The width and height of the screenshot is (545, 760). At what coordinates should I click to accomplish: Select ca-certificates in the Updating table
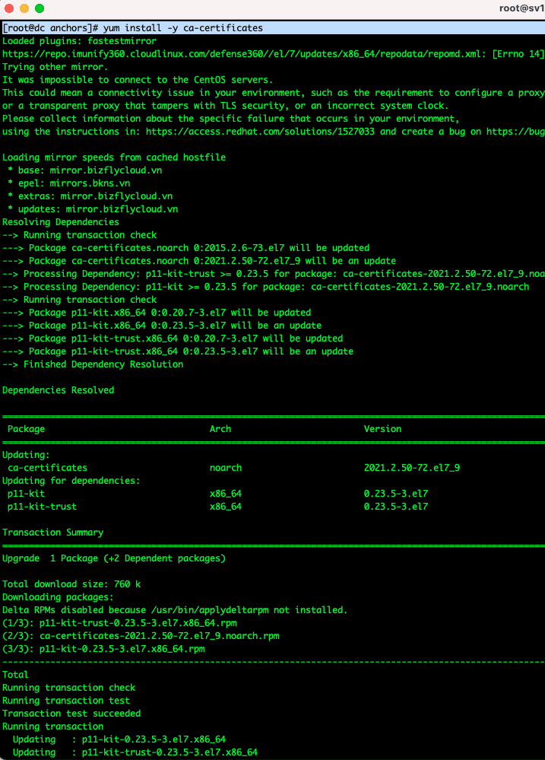47,468
